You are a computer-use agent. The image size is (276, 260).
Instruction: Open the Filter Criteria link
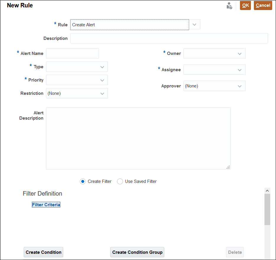[46, 205]
